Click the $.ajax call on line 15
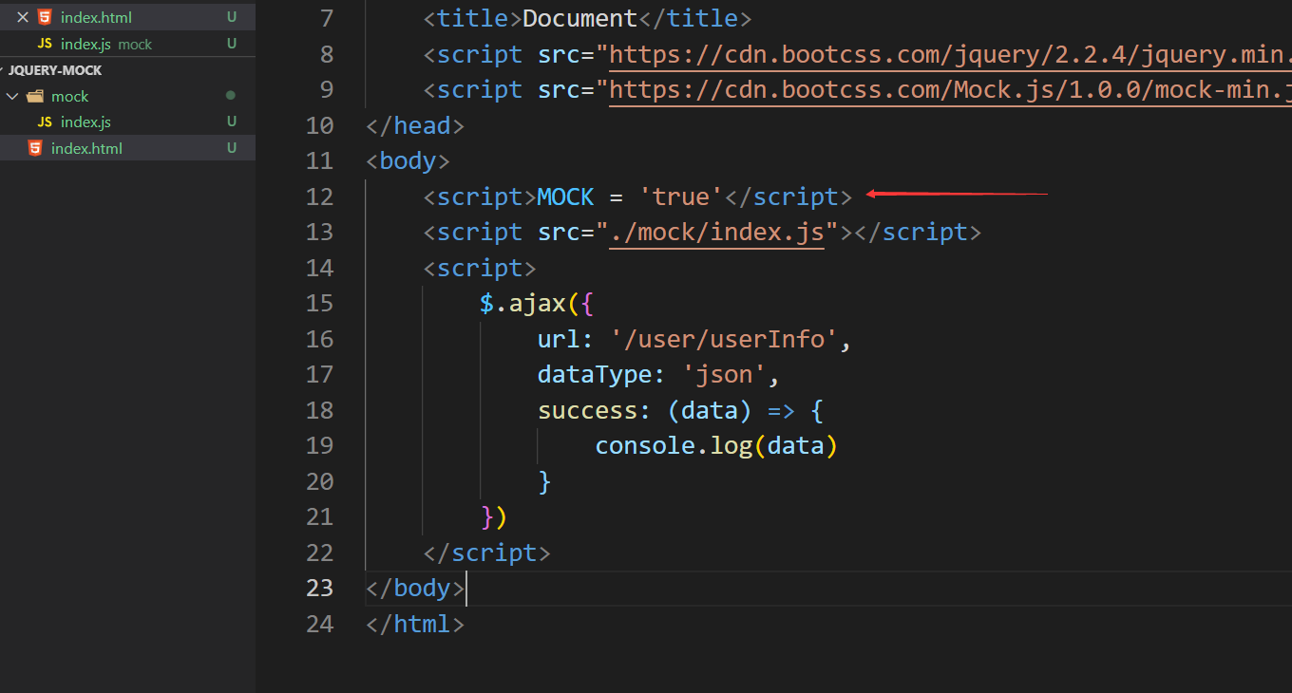The image size is (1292, 693). pos(522,304)
